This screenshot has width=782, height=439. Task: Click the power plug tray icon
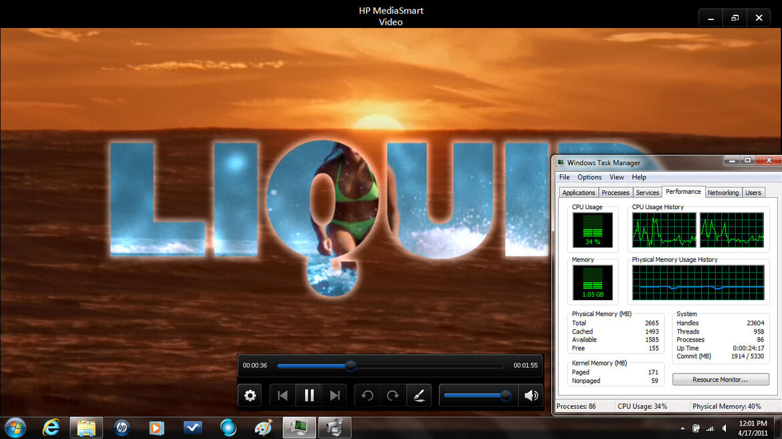pyautogui.click(x=696, y=428)
